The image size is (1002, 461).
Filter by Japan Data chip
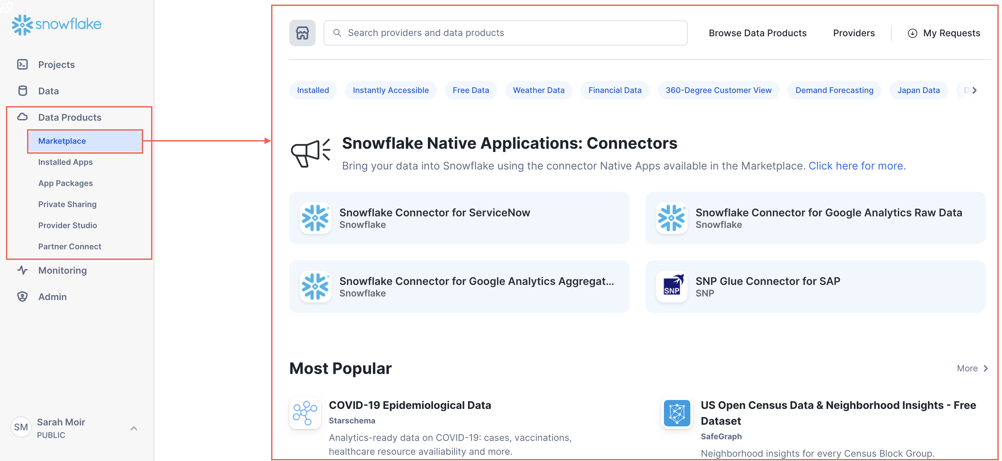coord(918,90)
